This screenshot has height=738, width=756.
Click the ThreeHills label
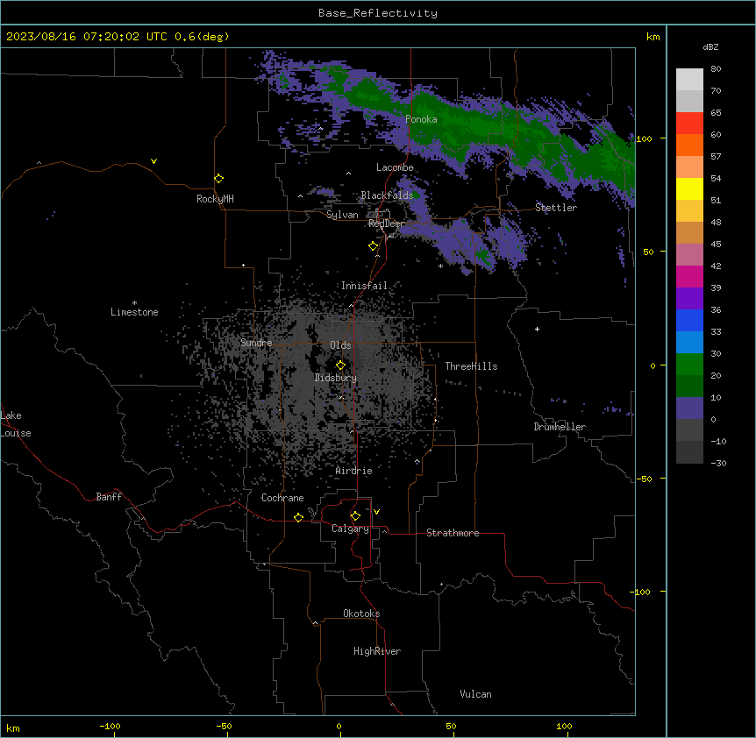click(x=471, y=366)
